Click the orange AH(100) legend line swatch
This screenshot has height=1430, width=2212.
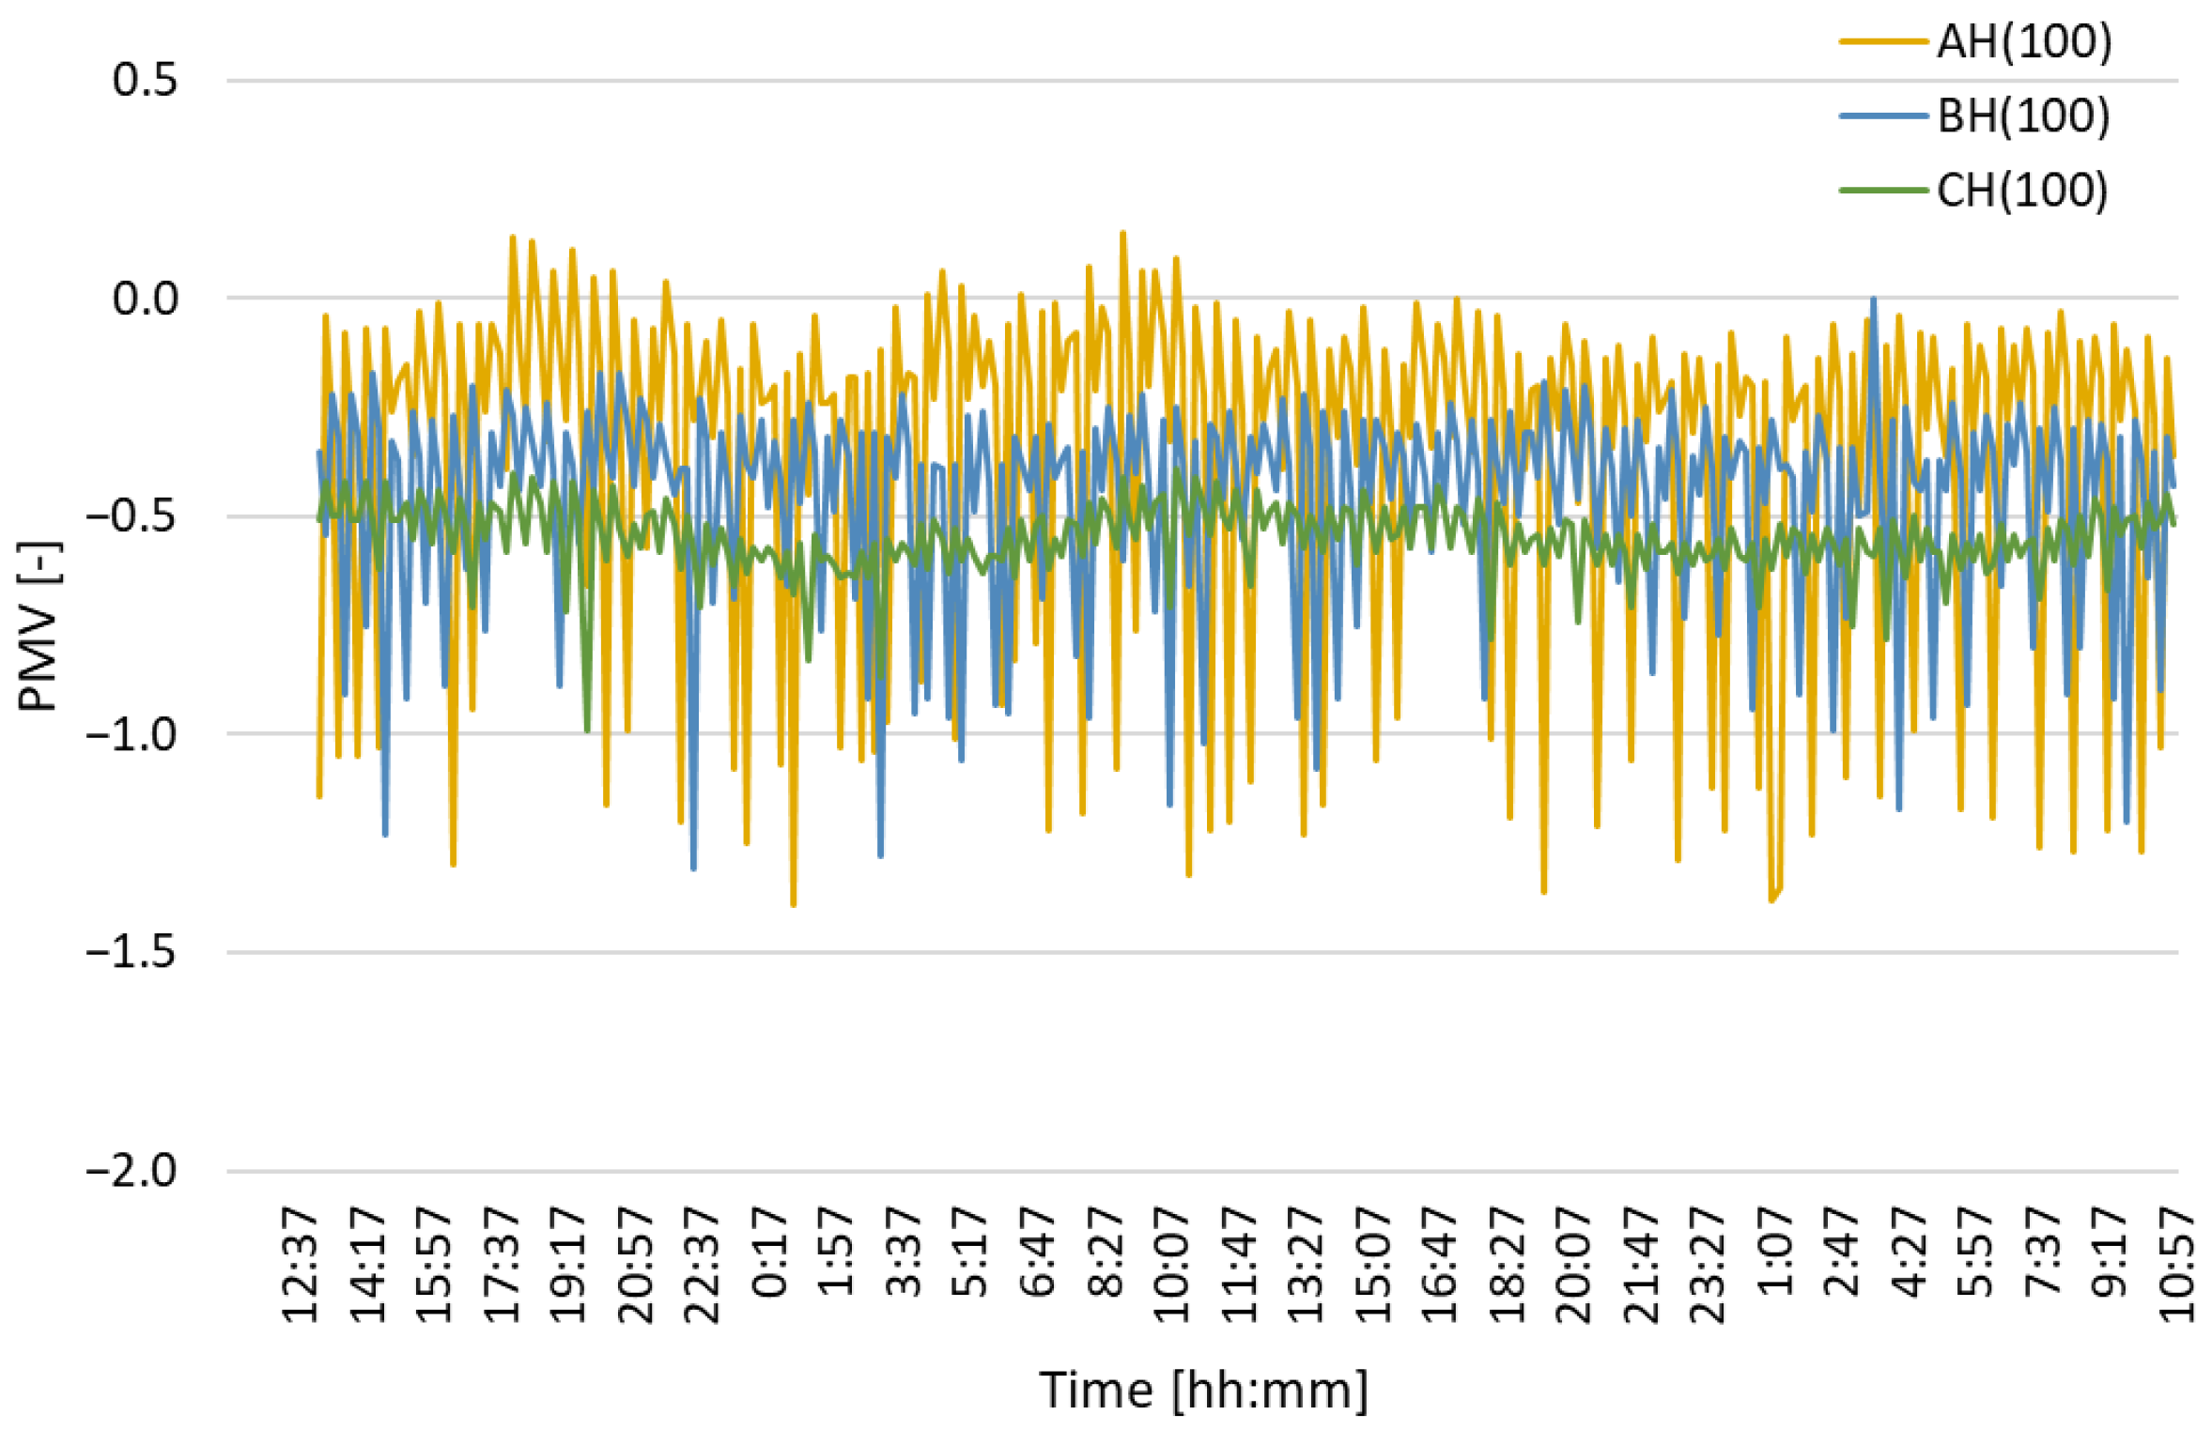[1882, 41]
